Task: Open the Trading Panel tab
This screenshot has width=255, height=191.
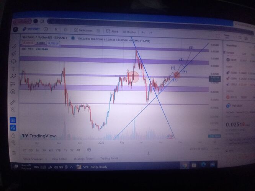Action: [109, 159]
